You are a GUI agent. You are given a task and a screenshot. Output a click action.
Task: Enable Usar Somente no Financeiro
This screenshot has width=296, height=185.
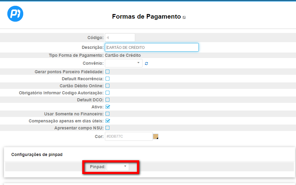click(107, 114)
